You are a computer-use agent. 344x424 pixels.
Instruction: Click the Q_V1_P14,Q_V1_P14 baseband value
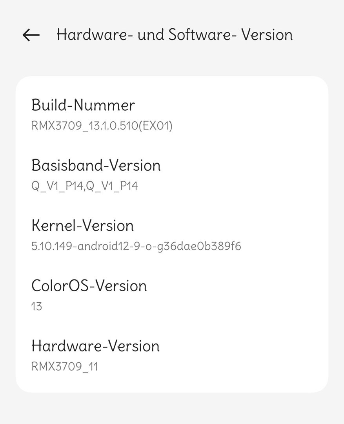(84, 186)
